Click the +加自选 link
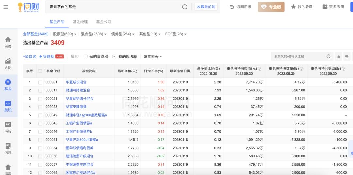Viewport: 353px width, 175px height. [x=29, y=56]
